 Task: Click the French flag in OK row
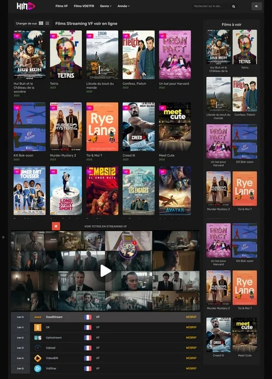coord(88,327)
